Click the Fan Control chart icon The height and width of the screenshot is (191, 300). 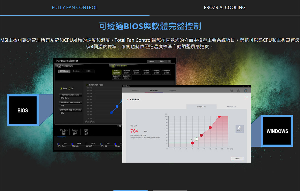point(113,66)
